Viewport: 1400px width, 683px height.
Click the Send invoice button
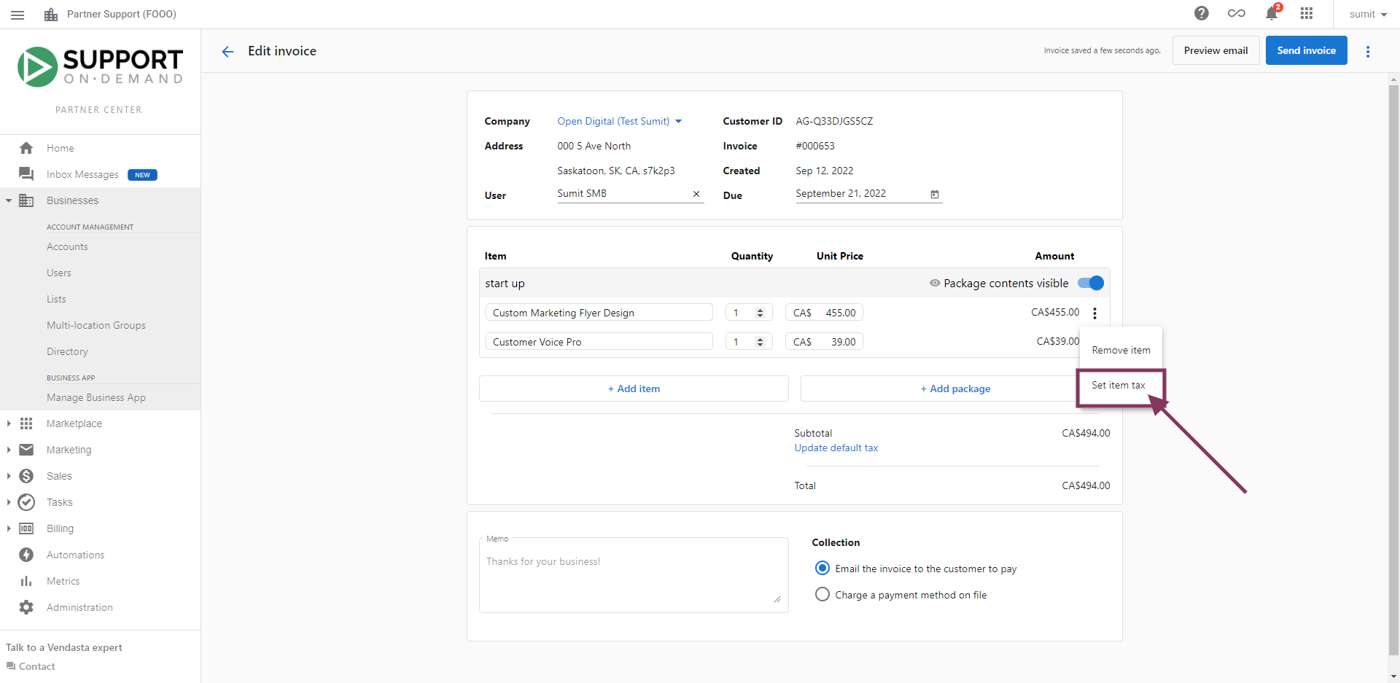1306,50
